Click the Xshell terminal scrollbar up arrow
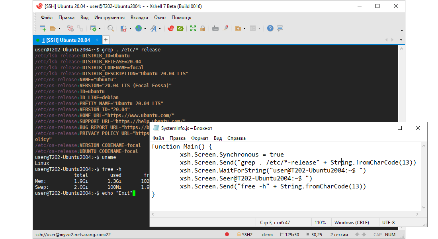438x239 pixels. point(401,49)
